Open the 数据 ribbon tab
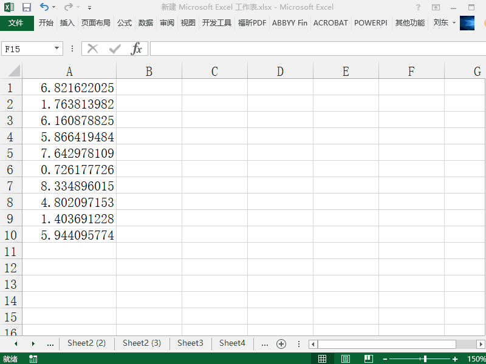This screenshot has height=364, width=486. point(146,23)
